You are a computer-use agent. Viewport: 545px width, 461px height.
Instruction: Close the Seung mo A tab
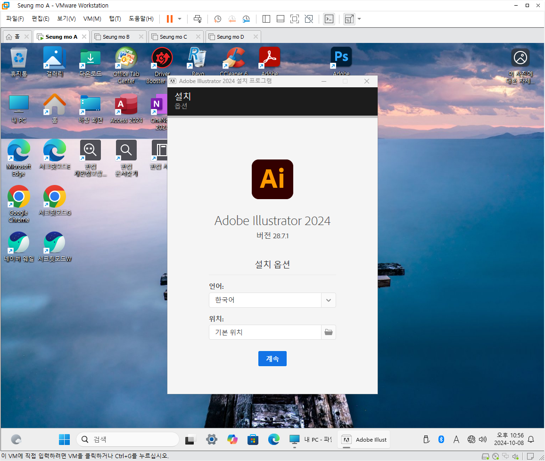pyautogui.click(x=84, y=36)
